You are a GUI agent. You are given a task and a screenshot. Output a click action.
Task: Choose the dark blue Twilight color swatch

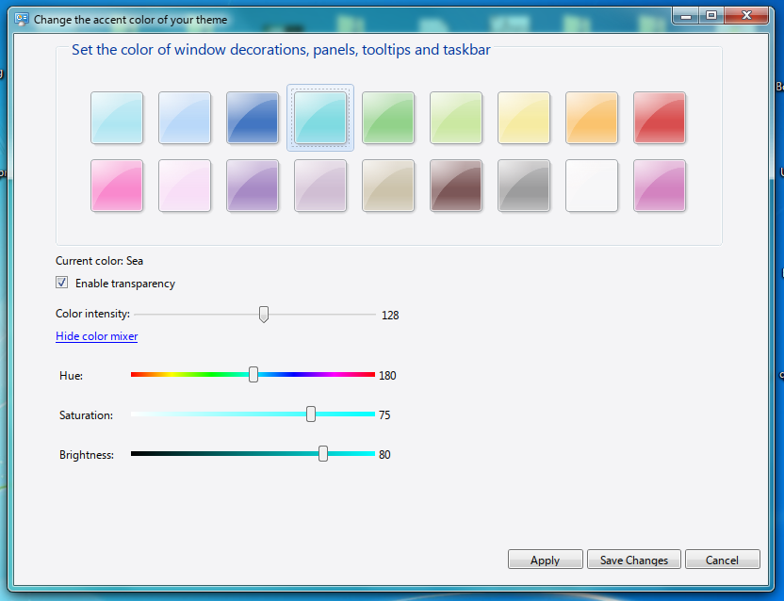click(x=253, y=118)
